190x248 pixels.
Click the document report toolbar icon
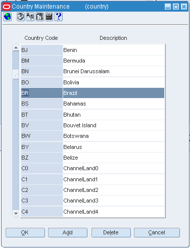[x=39, y=17]
